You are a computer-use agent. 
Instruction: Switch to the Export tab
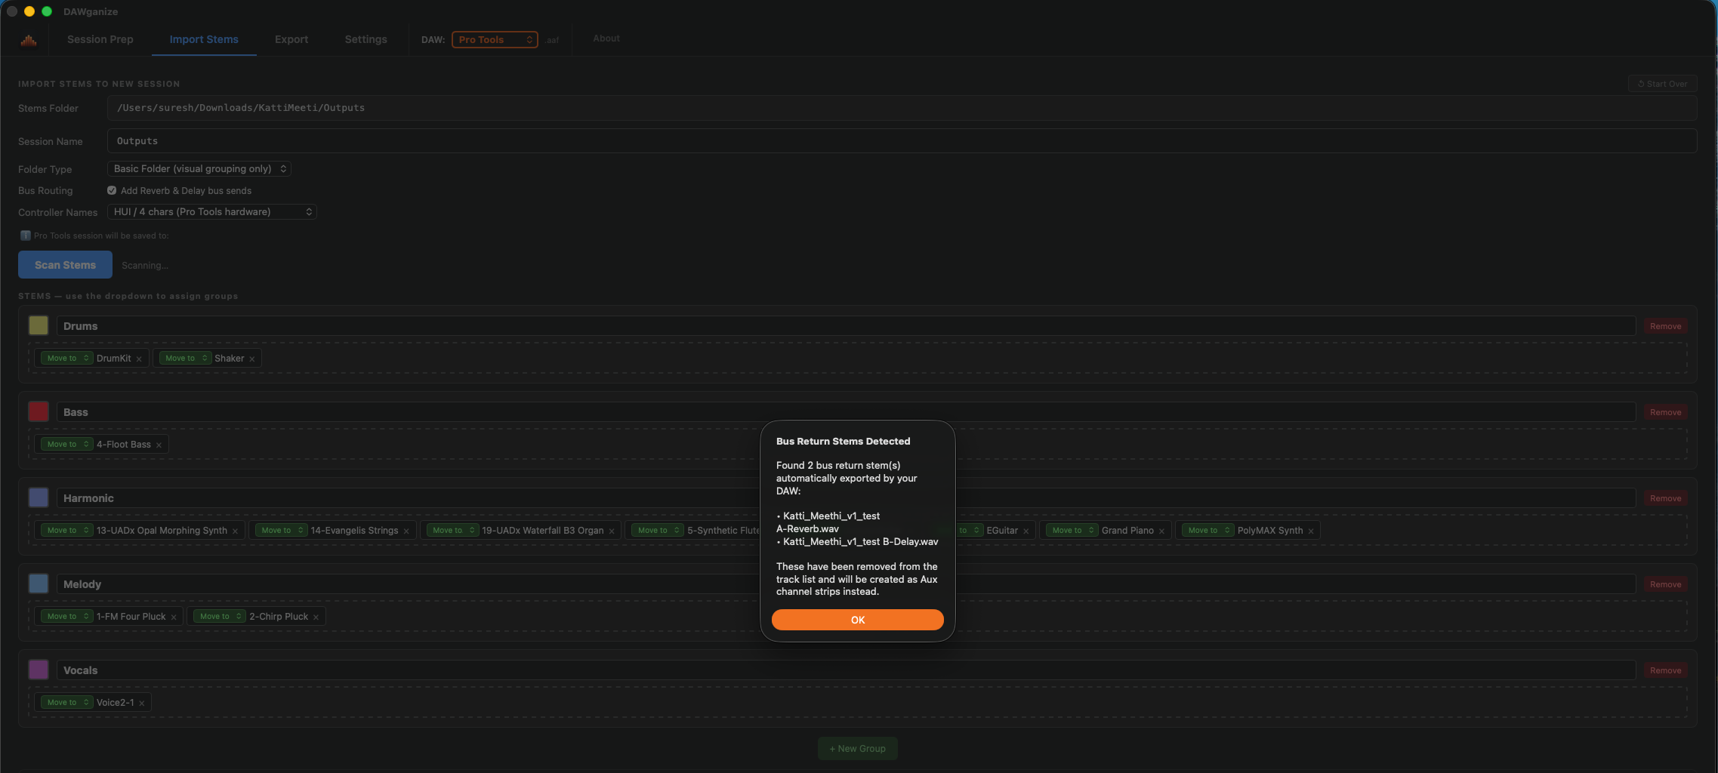click(x=291, y=39)
